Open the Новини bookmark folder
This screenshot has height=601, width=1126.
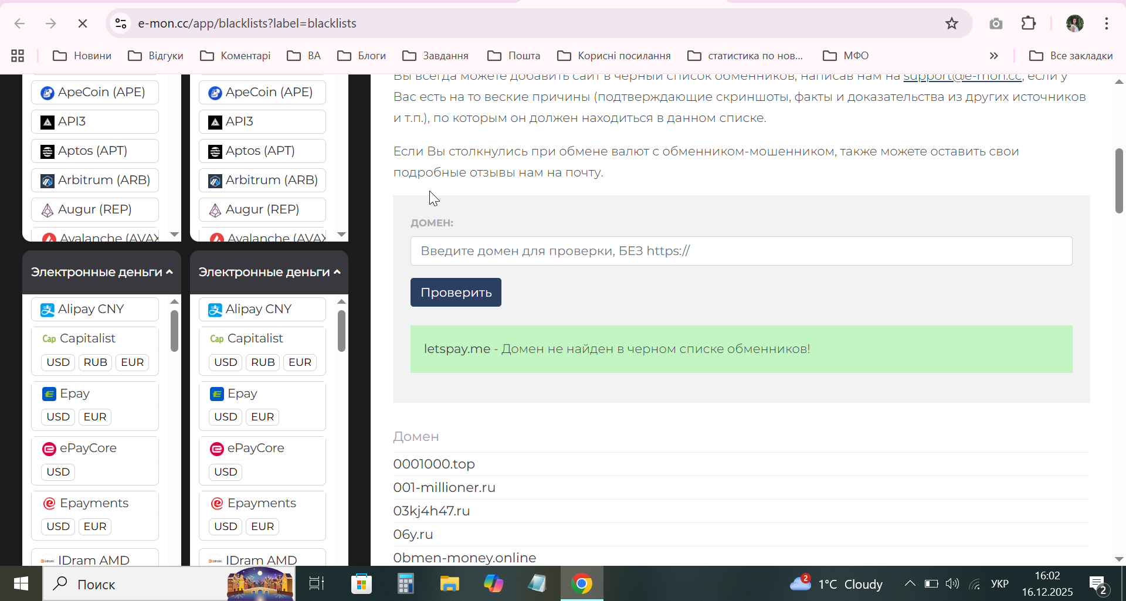click(x=82, y=56)
